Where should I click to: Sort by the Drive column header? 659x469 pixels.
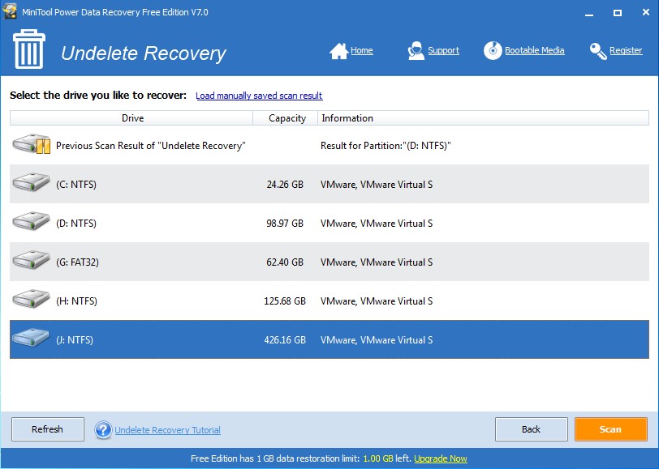tap(131, 118)
